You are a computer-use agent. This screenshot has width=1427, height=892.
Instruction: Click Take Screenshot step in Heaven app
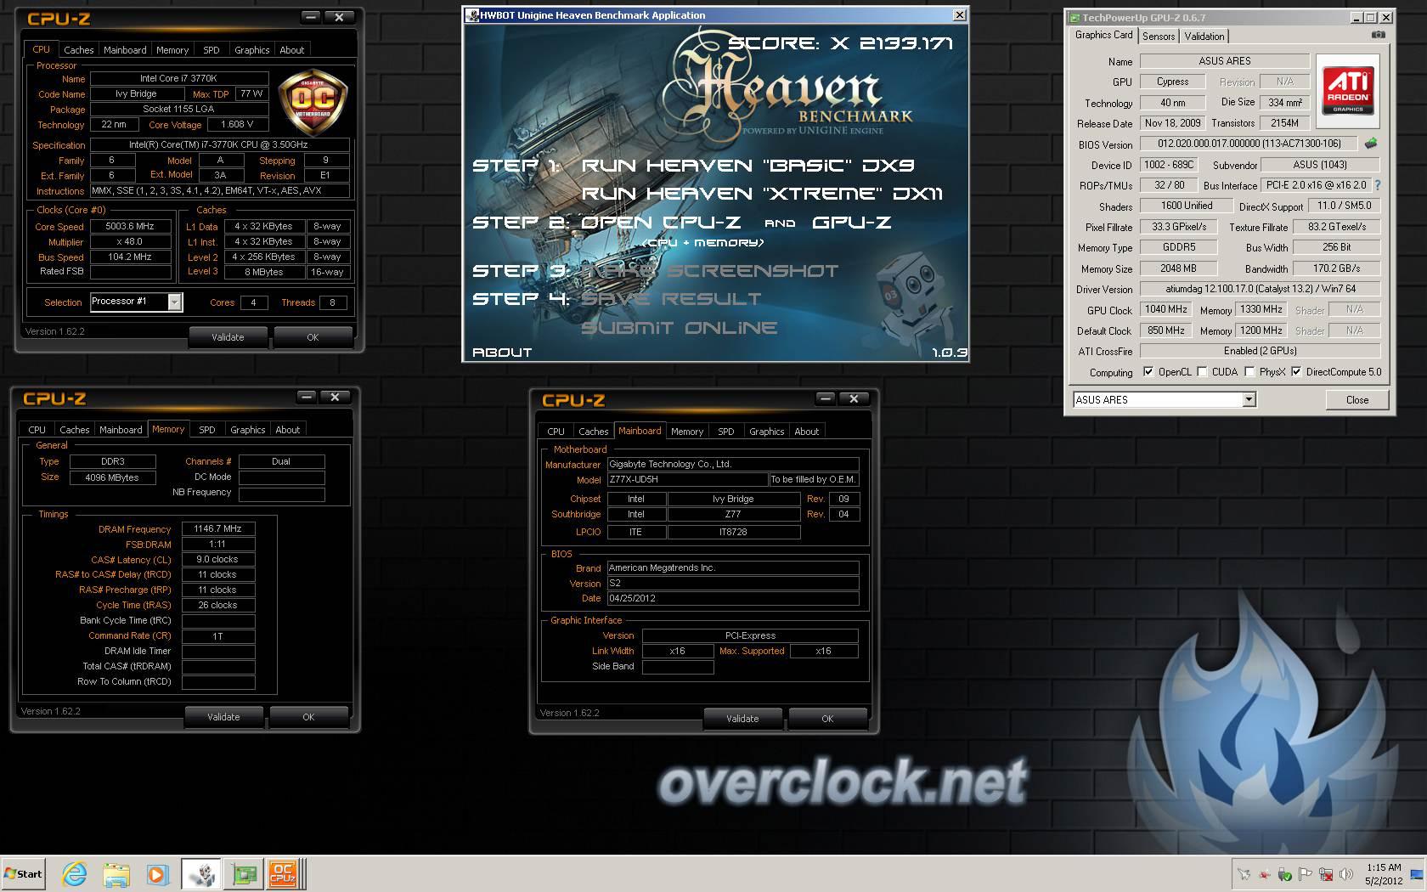pos(710,271)
